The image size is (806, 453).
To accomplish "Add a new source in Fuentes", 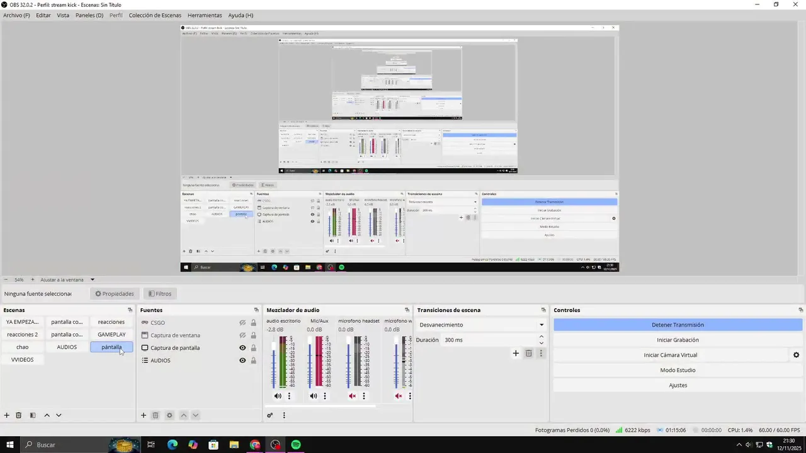I will click(x=144, y=415).
